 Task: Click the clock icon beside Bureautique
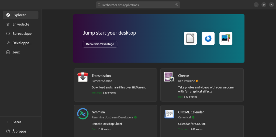[8, 34]
